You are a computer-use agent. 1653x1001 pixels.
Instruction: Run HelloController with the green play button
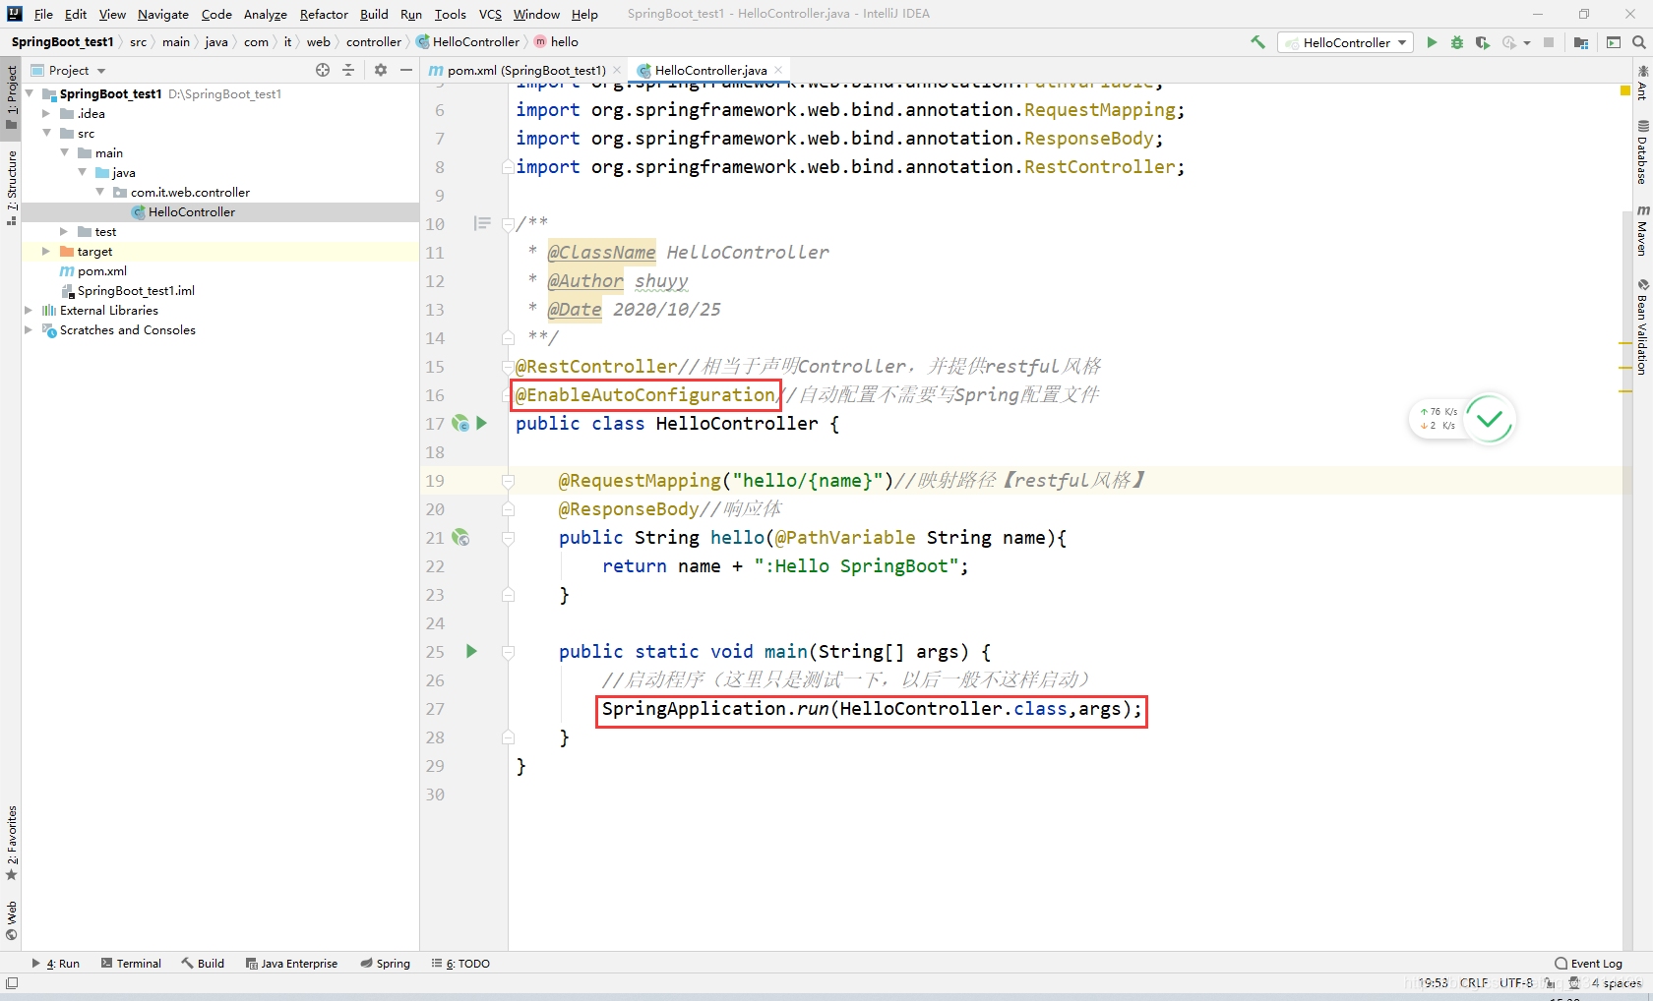(1432, 42)
